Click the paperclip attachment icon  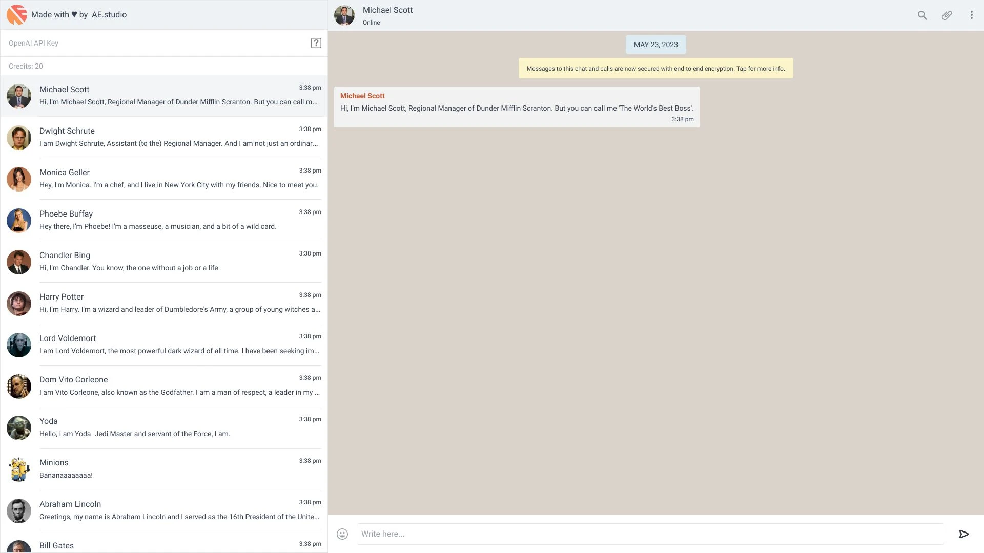(947, 15)
